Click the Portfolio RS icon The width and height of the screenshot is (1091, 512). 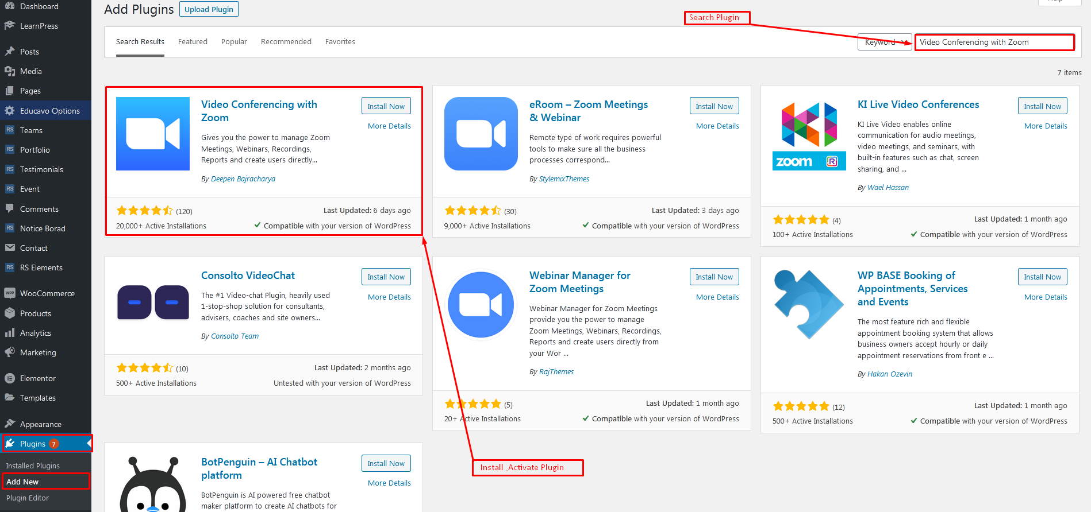point(10,150)
